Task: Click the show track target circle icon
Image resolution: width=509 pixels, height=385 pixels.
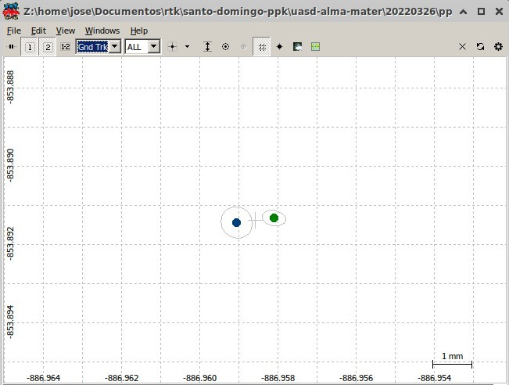Action: (226, 47)
